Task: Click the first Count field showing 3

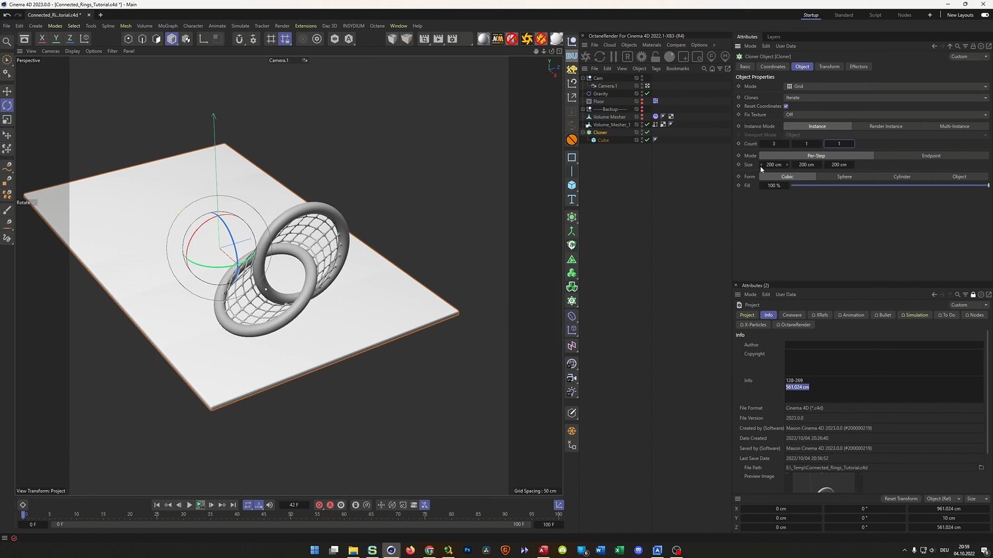Action: pos(774,143)
